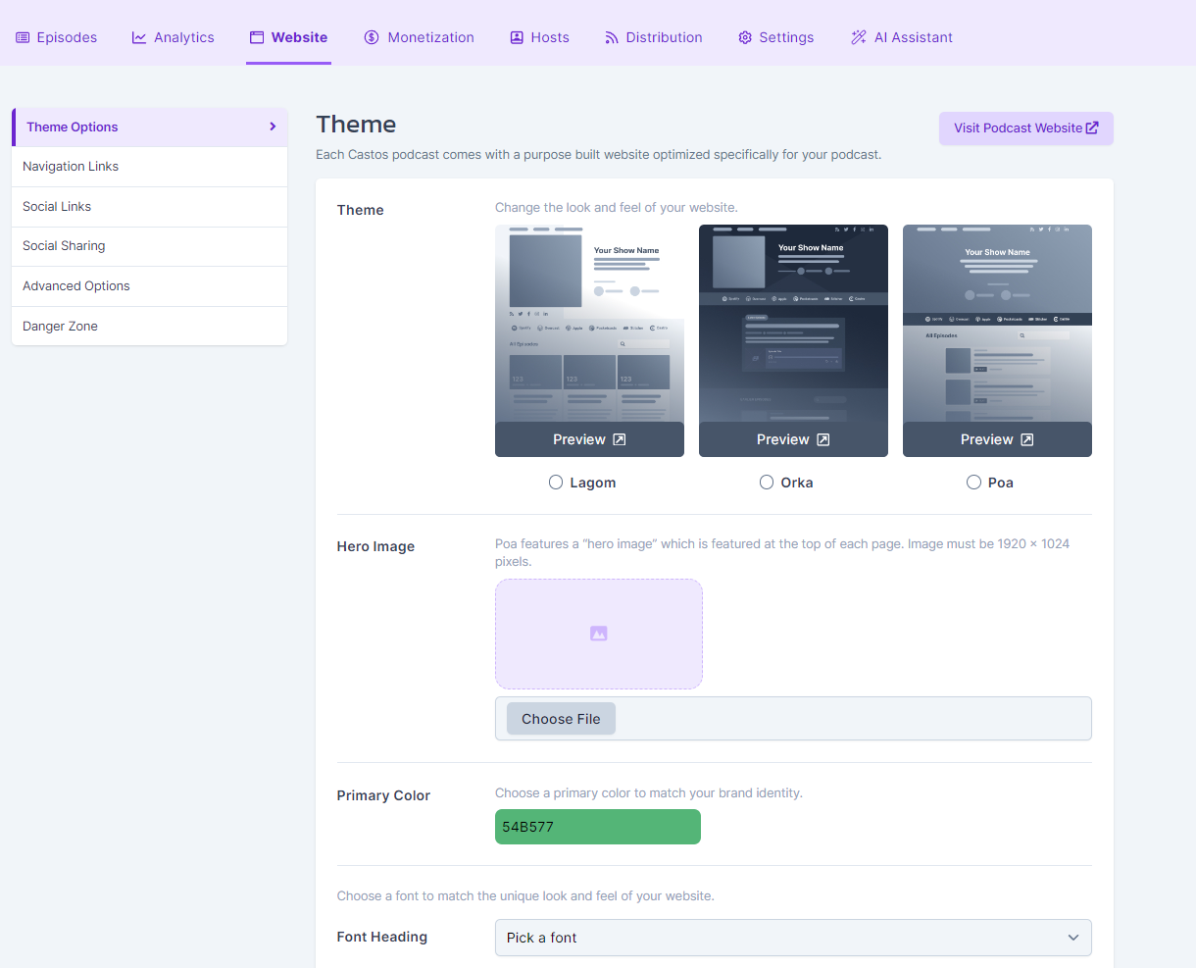The image size is (1196, 968).
Task: Click the Poa theme thumbnail
Action: (997, 324)
